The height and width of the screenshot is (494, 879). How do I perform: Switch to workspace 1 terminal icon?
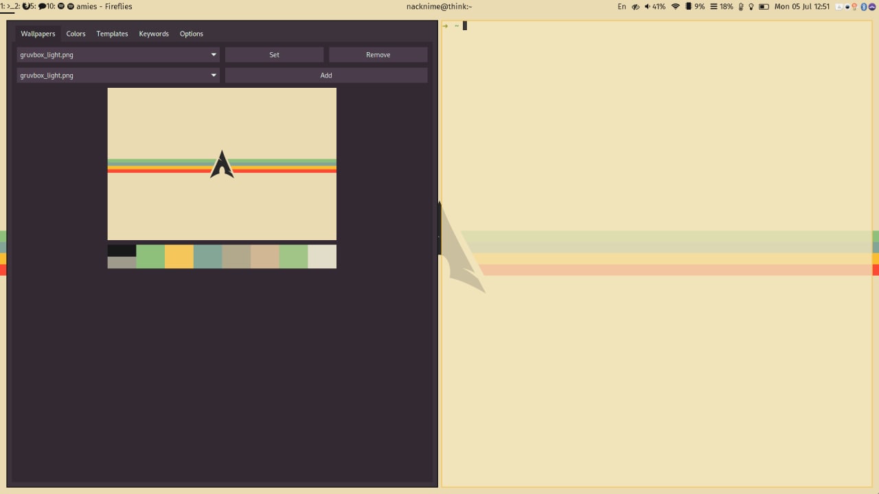point(10,6)
